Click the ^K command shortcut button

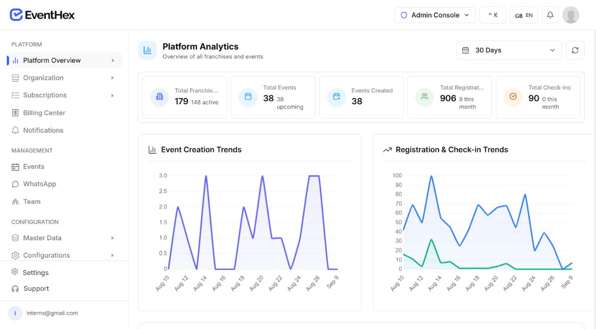493,15
